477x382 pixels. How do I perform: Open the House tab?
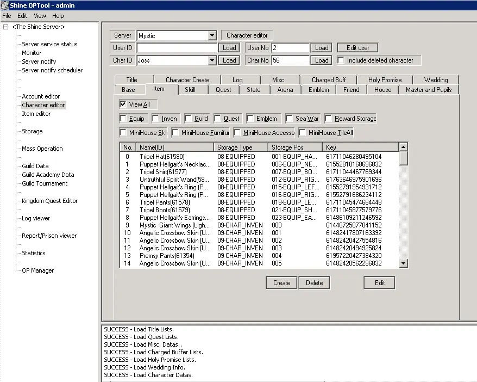click(x=382, y=90)
